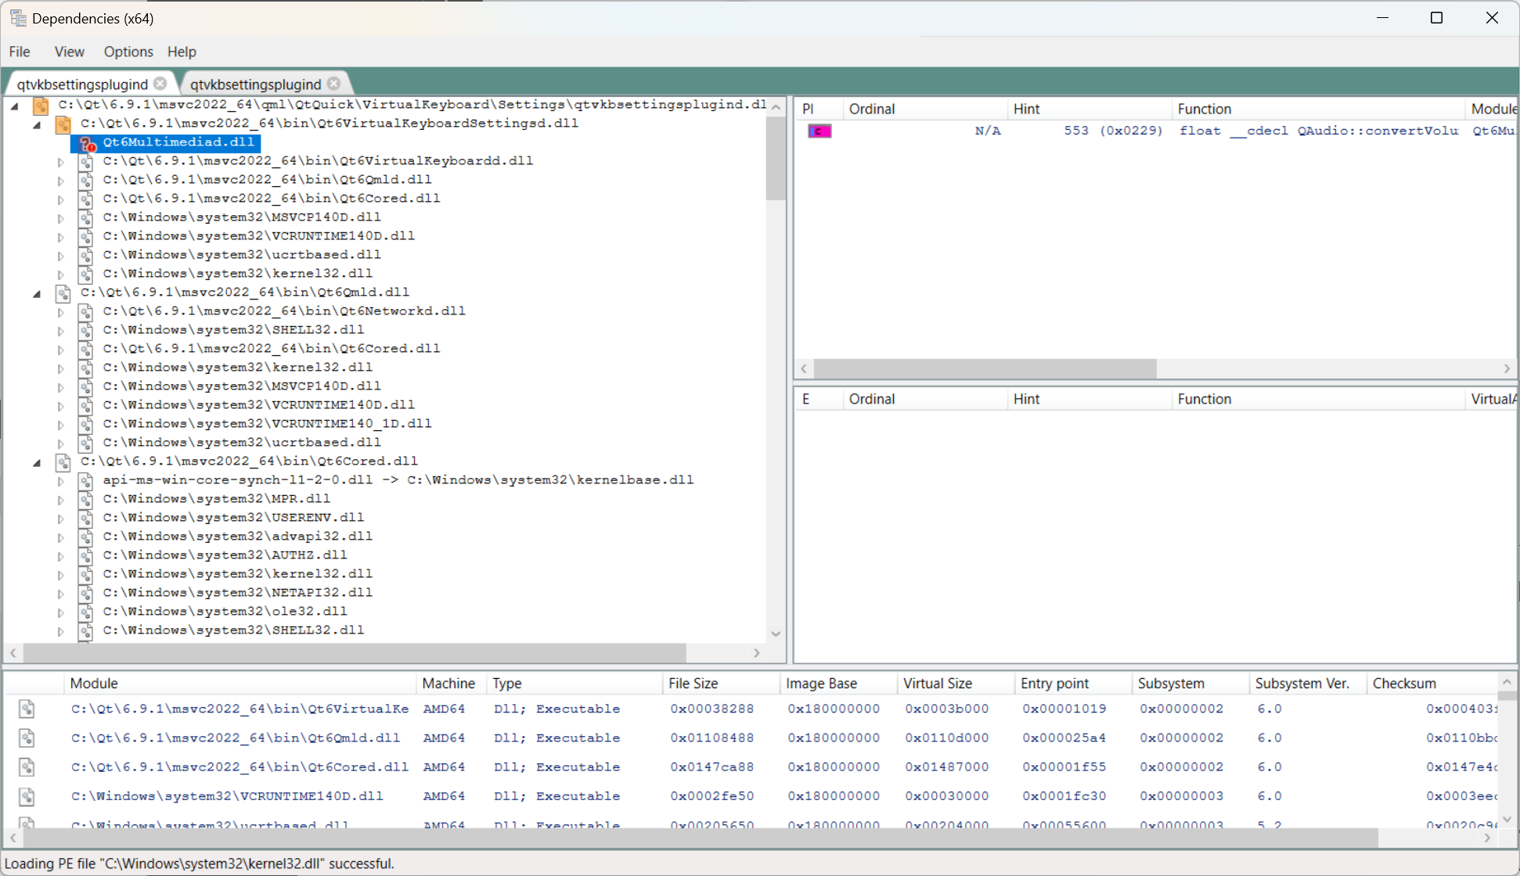Collapse the root qtvkbsettingsplugind.dll node
Screen dimensions: 1520x876
(x=15, y=106)
